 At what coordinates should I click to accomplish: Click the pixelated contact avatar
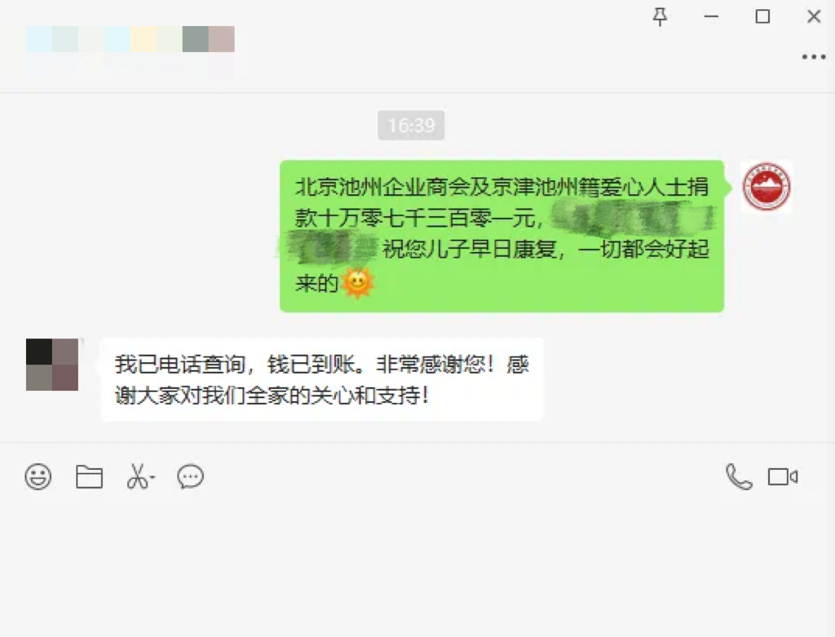coord(52,365)
